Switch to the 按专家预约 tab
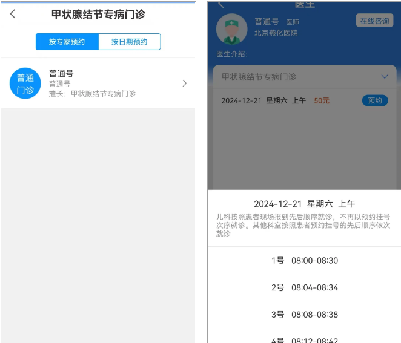 67,42
